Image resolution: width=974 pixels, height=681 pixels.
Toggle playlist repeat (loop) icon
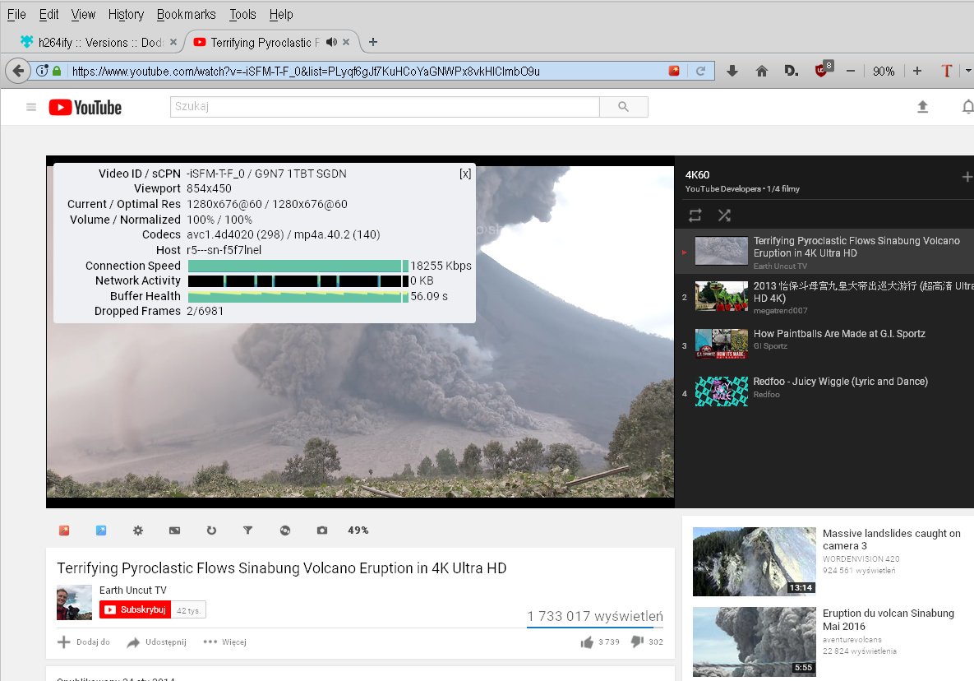695,215
